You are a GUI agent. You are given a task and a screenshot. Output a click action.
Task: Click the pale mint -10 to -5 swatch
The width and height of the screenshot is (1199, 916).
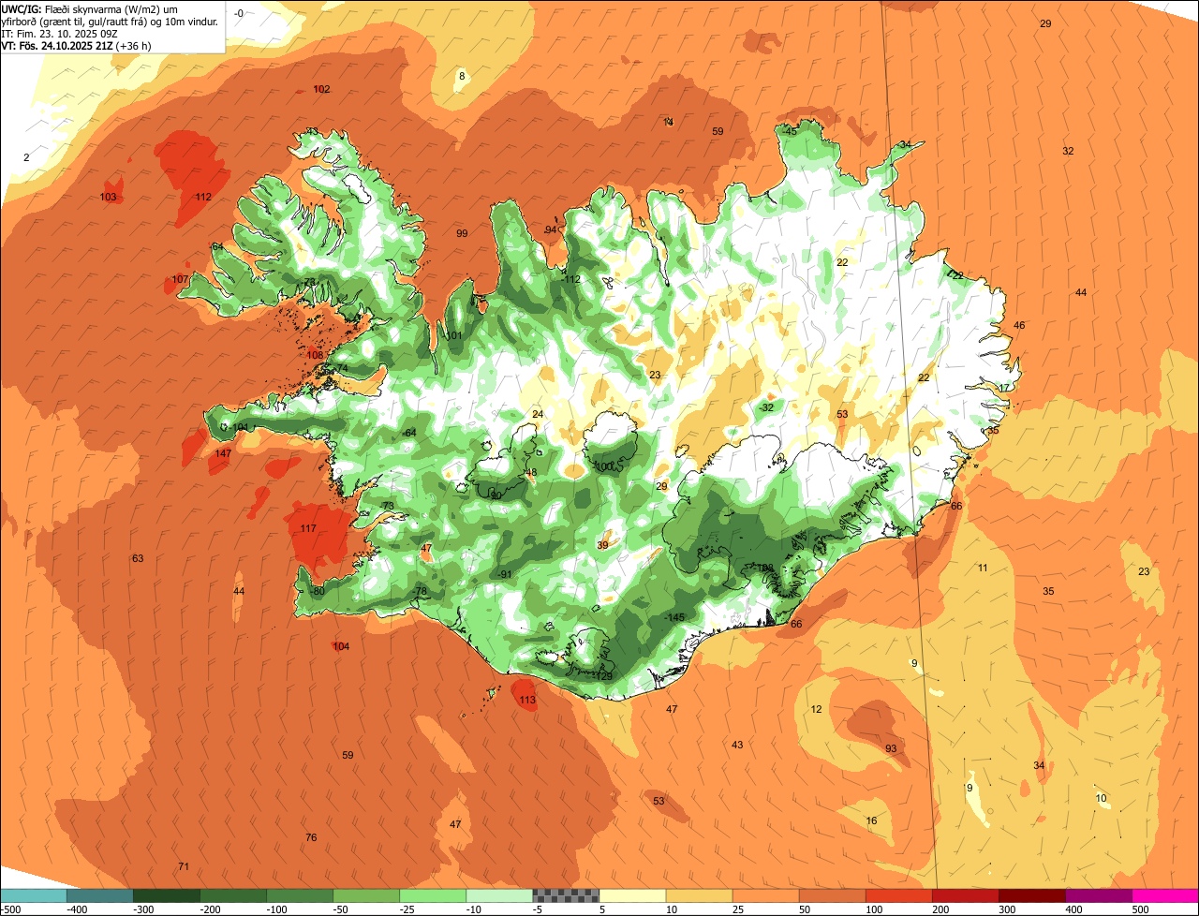click(499, 895)
